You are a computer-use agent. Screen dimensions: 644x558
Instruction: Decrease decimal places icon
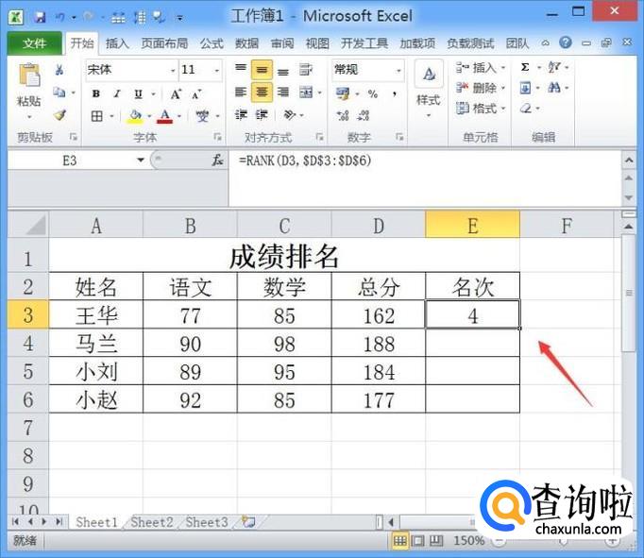tap(364, 115)
